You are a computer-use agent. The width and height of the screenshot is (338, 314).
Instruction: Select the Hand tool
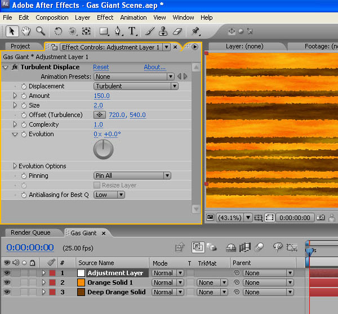[x=26, y=31]
